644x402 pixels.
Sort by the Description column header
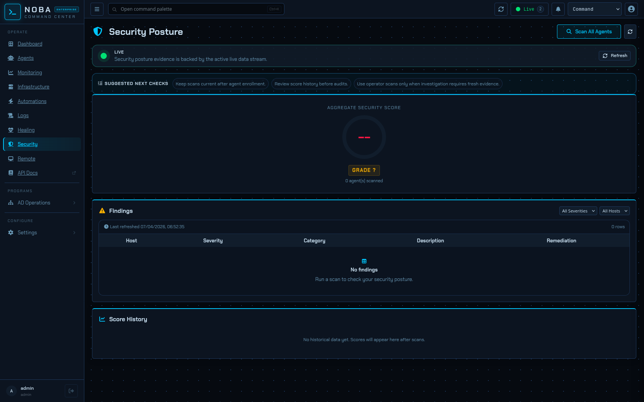click(x=430, y=241)
